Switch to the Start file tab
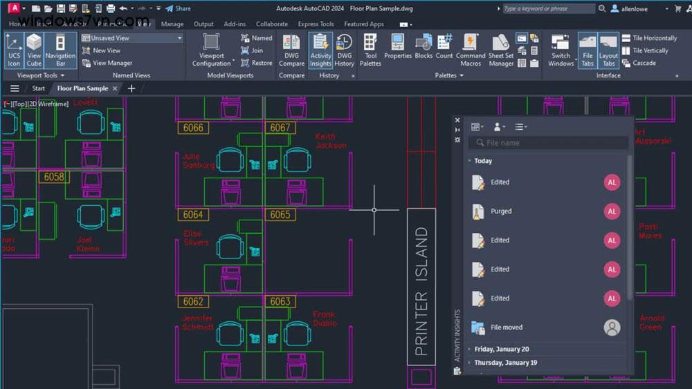 coord(38,88)
